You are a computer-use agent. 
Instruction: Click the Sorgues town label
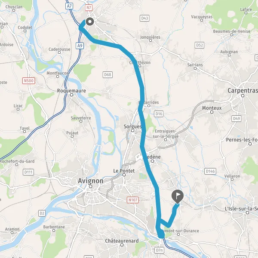[x=132, y=126]
